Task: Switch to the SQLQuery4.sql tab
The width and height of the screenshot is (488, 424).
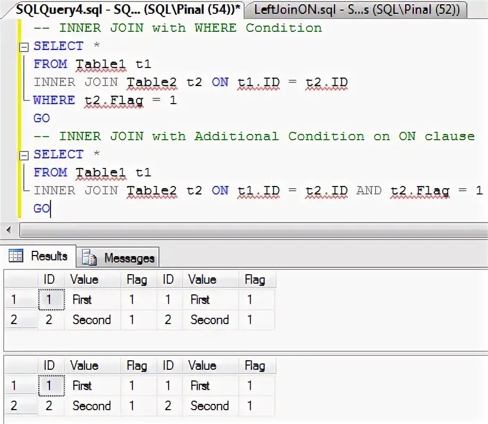Action: [x=128, y=10]
